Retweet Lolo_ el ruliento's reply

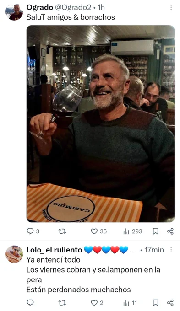(x=62, y=303)
